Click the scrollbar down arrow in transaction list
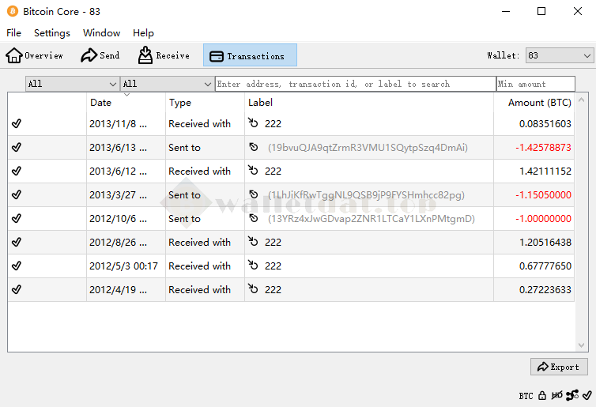 click(x=583, y=346)
